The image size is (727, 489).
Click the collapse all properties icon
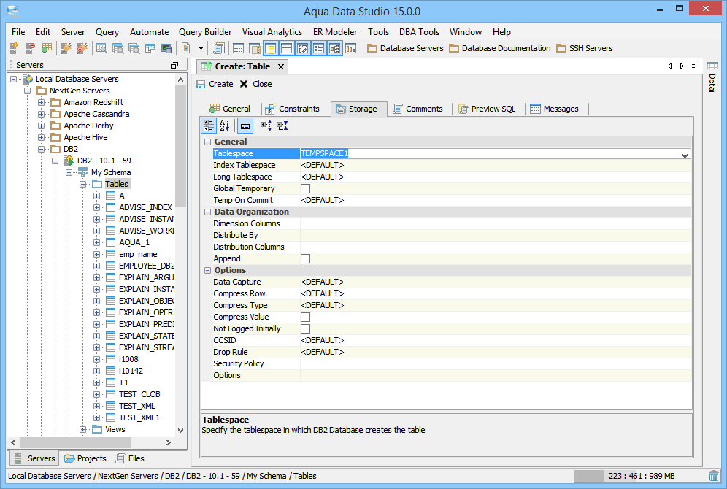282,126
